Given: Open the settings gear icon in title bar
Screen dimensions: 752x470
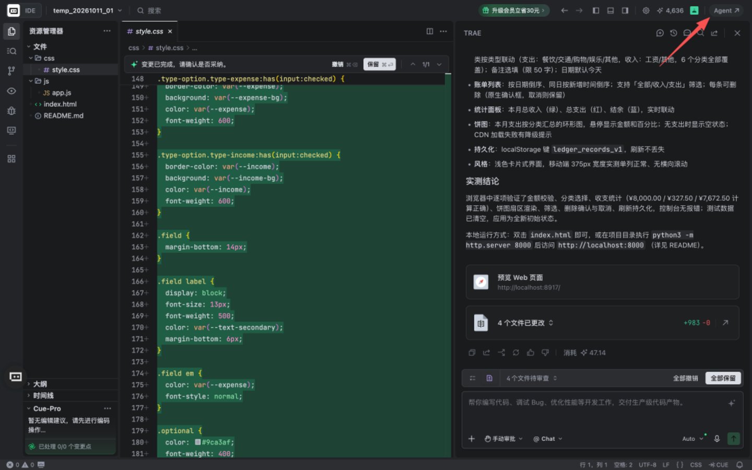Looking at the screenshot, I should tap(646, 10).
